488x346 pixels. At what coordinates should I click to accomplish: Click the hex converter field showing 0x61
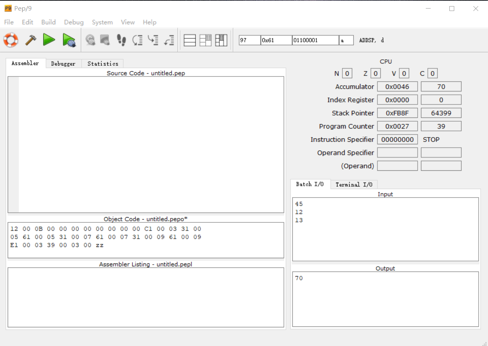coord(276,40)
